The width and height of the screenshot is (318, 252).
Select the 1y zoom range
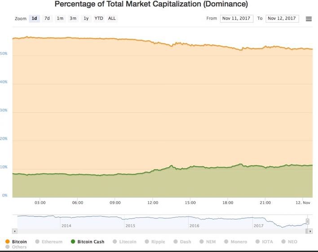point(86,18)
